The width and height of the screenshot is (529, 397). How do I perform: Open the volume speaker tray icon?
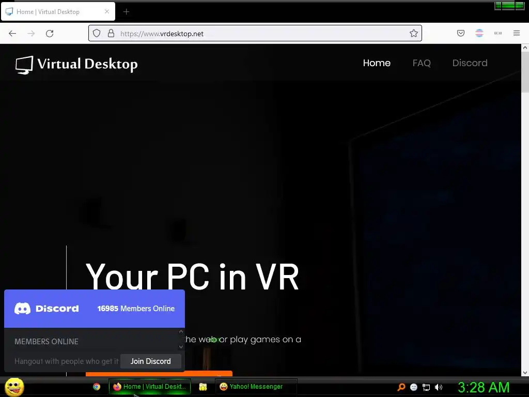coord(438,387)
